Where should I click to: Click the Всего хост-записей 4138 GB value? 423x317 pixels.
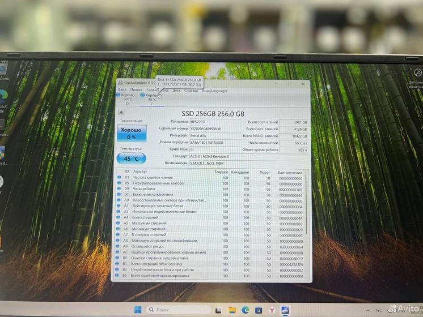point(294,129)
